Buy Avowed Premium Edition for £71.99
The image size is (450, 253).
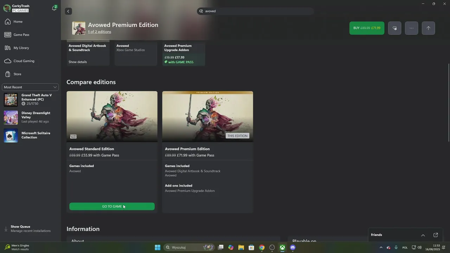367,28
